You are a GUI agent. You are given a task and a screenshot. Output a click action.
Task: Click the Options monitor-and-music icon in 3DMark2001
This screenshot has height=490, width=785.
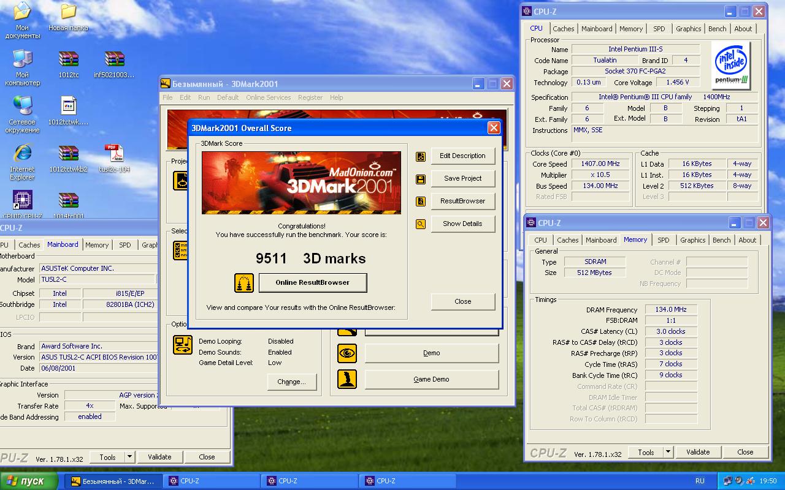tap(183, 345)
